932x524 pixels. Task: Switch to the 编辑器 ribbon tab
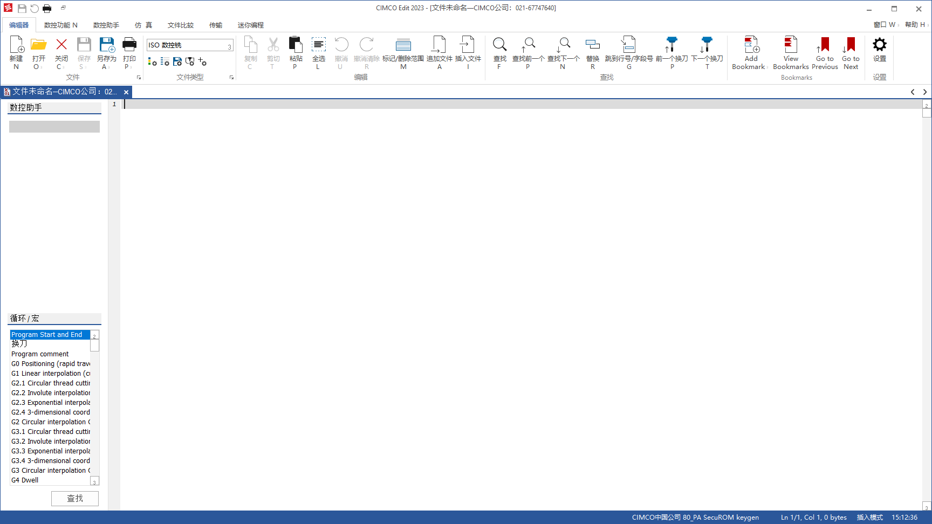pos(19,25)
